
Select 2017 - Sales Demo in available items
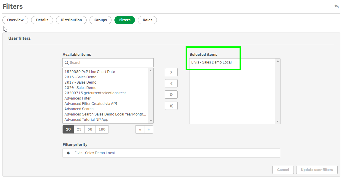pos(80,82)
